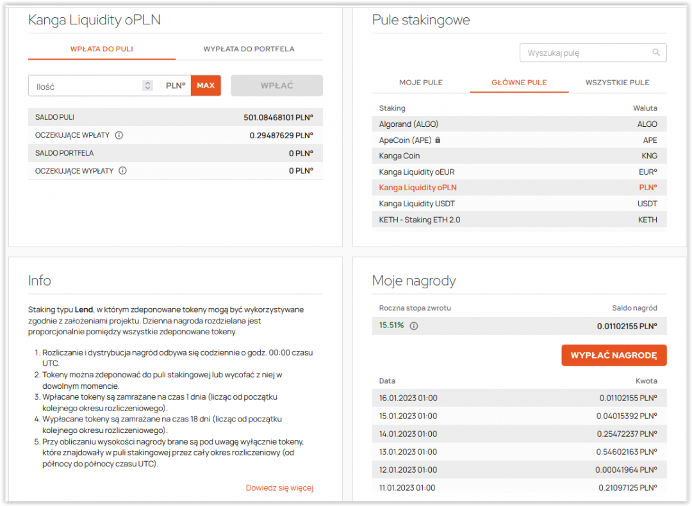Switch to Wypłata do portfela tab

249,49
